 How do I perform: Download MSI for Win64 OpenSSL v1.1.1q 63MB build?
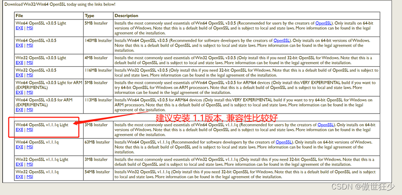[30, 147]
